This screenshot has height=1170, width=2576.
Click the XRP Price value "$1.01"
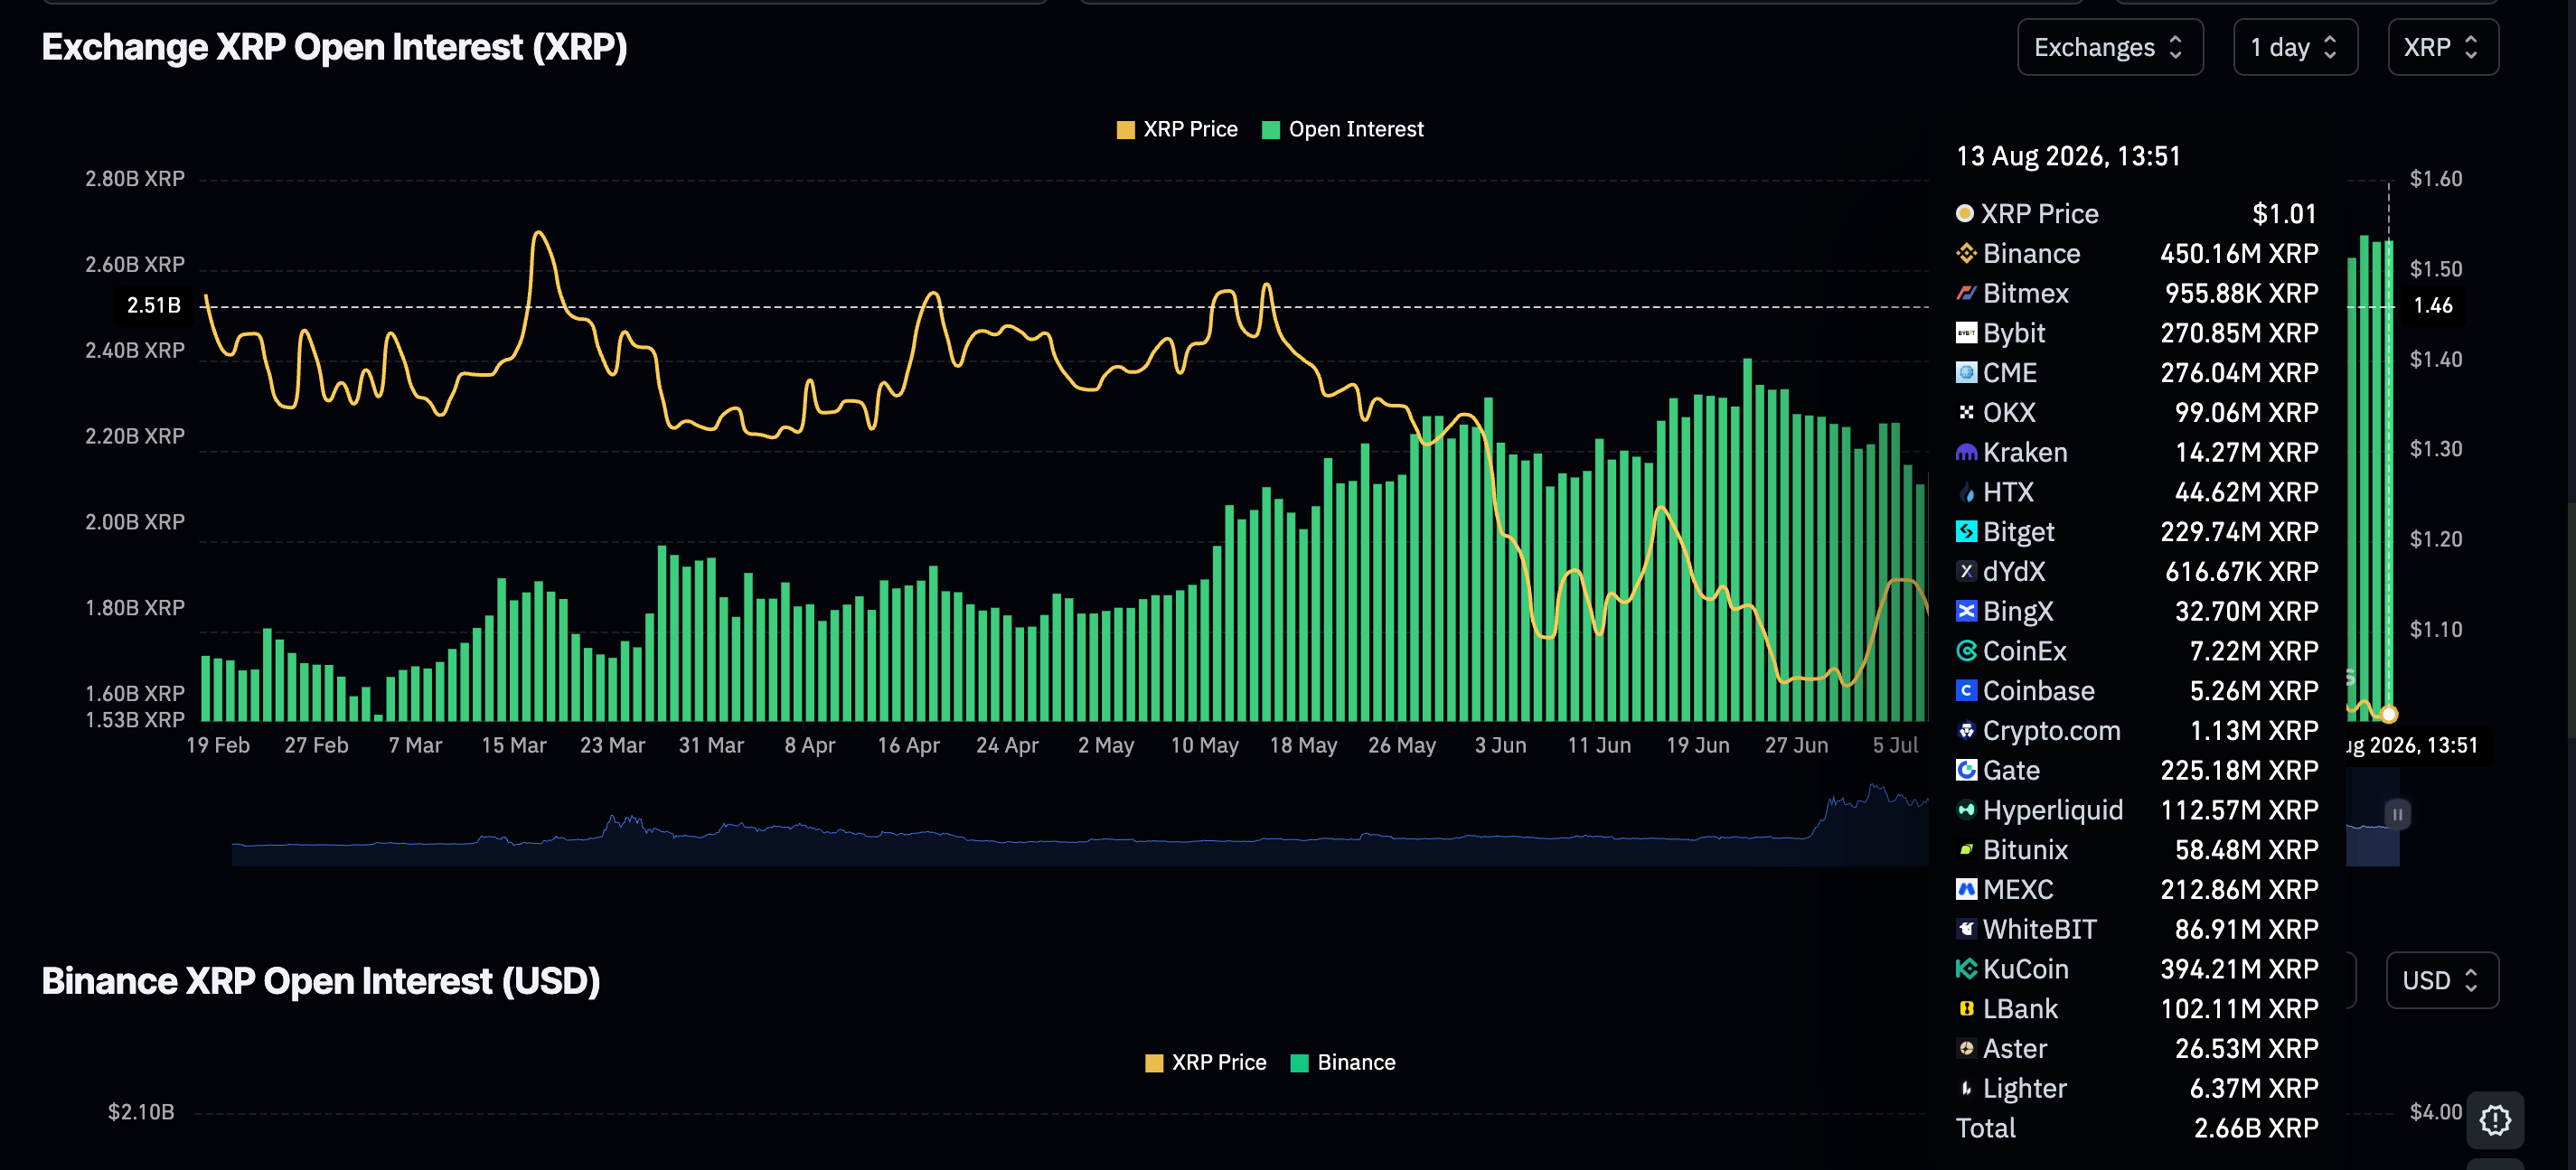click(2284, 213)
